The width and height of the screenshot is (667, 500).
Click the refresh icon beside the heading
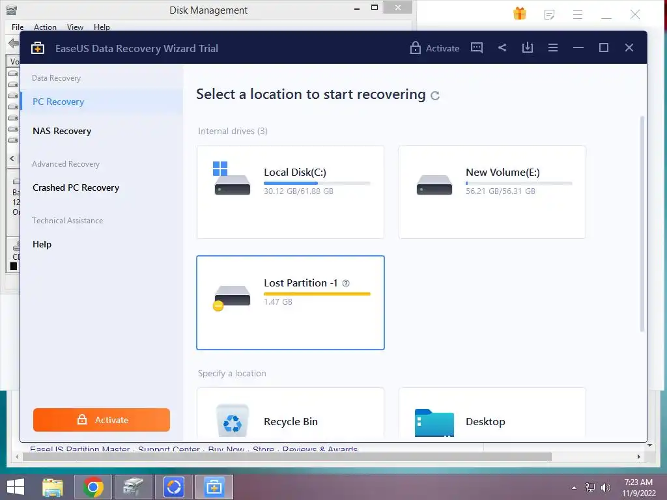point(434,96)
